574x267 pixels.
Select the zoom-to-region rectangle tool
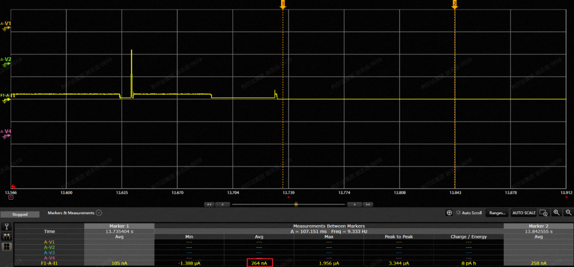click(543, 213)
